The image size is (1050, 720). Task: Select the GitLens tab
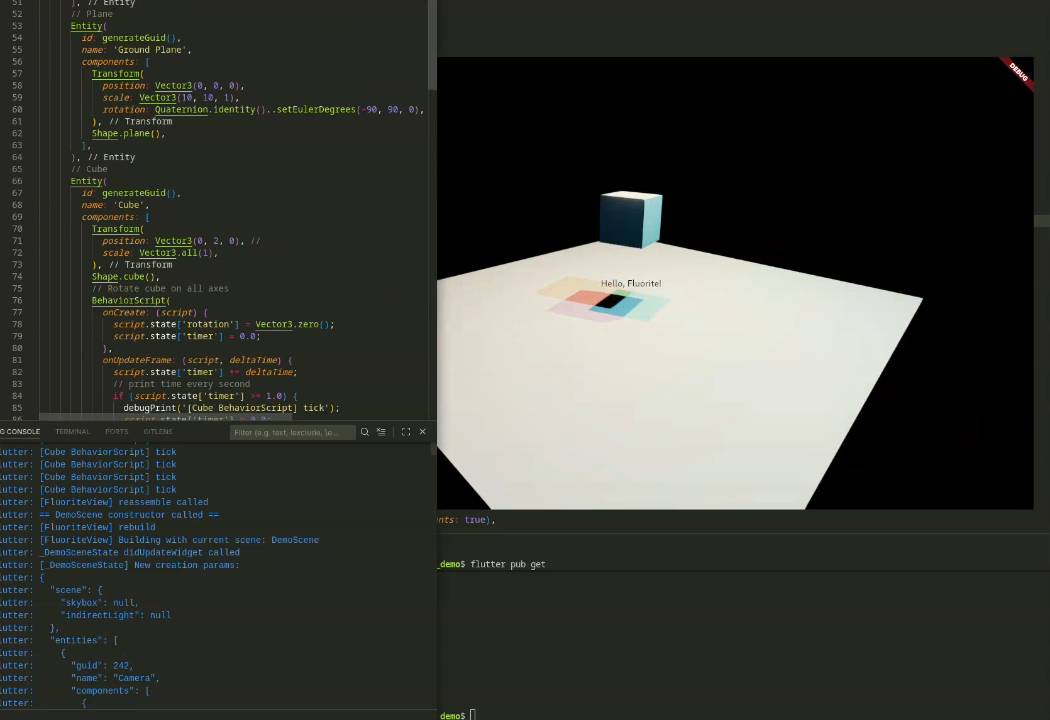tap(158, 432)
